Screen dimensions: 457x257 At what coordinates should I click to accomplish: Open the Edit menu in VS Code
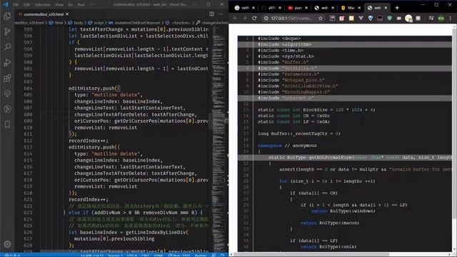[26, 5]
